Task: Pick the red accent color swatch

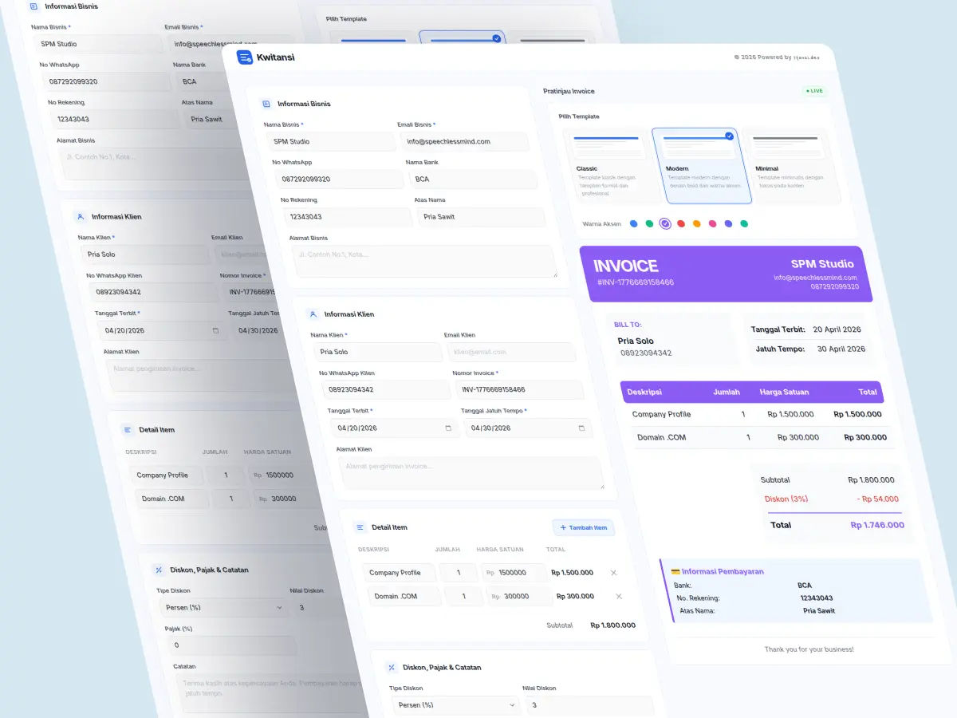Action: (681, 224)
